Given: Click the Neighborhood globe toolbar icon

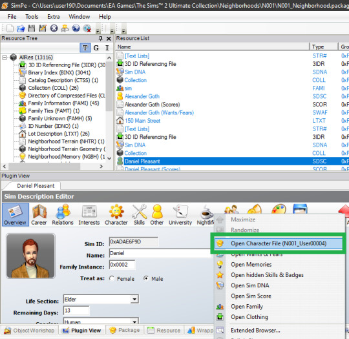Looking at the screenshot, I should point(76,28).
